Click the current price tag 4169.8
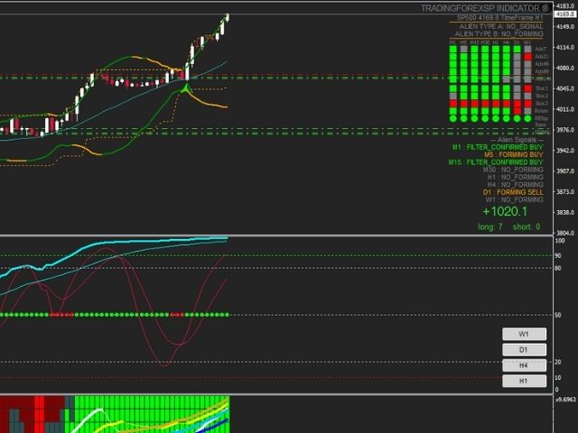Screen dimensions: 578x433 [x=565, y=14]
